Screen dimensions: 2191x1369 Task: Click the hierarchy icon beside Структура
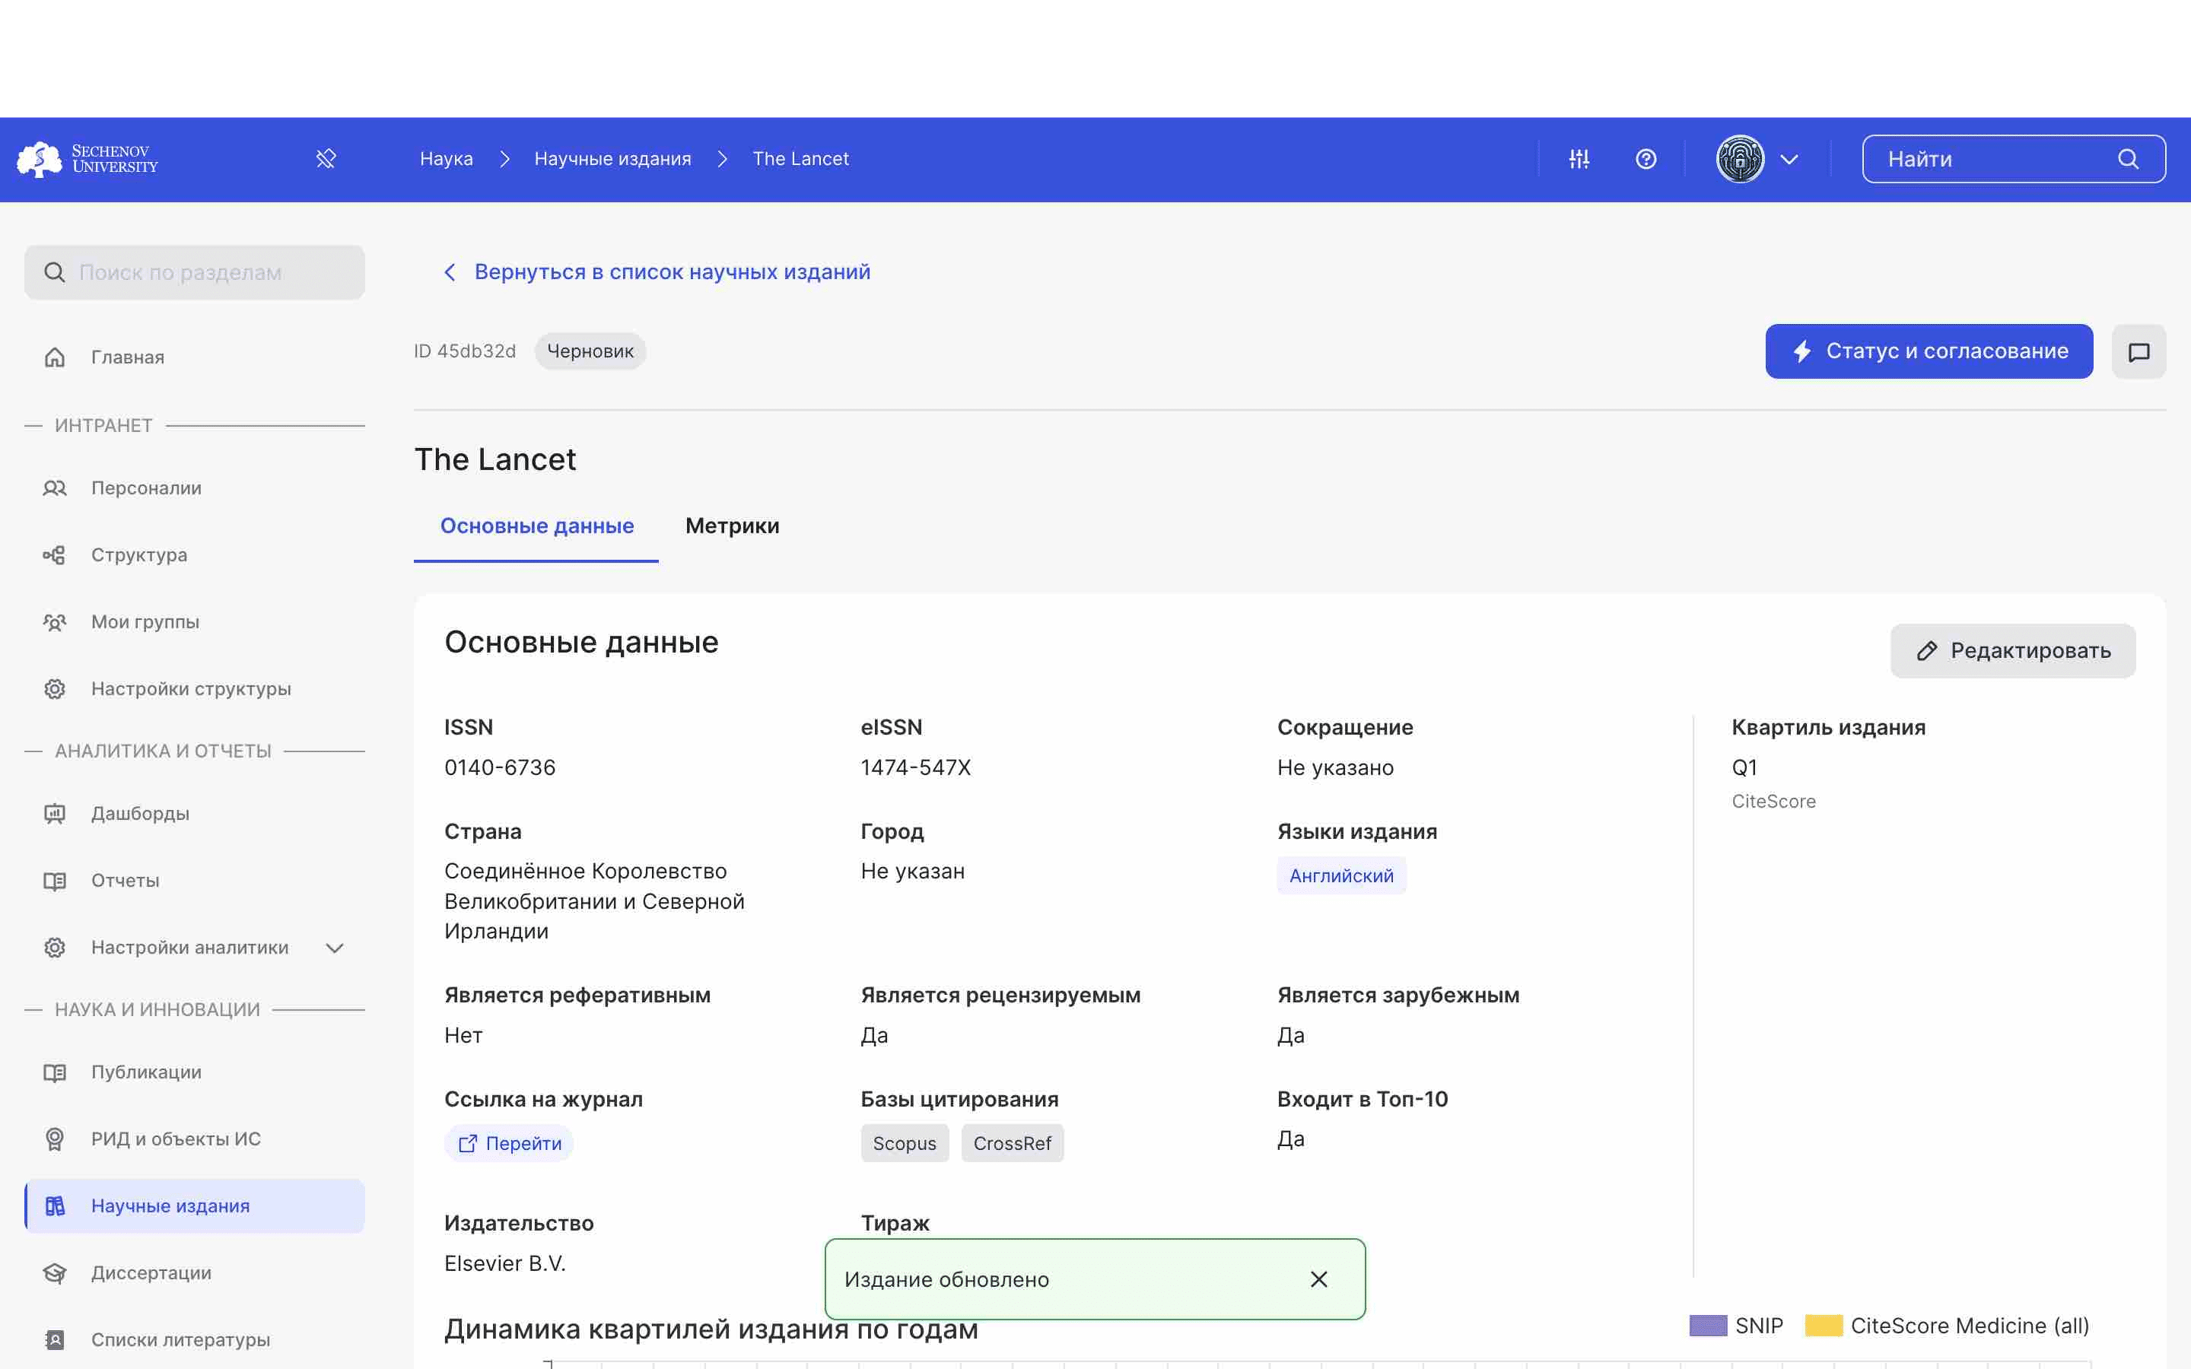[x=56, y=555]
